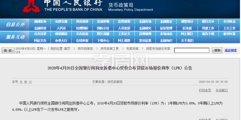Open the 金融市场 section
Screen dimensions: 241x120
[x=145, y=21]
